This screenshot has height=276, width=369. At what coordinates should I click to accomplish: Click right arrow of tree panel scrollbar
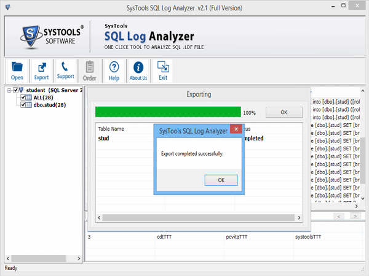click(79, 258)
